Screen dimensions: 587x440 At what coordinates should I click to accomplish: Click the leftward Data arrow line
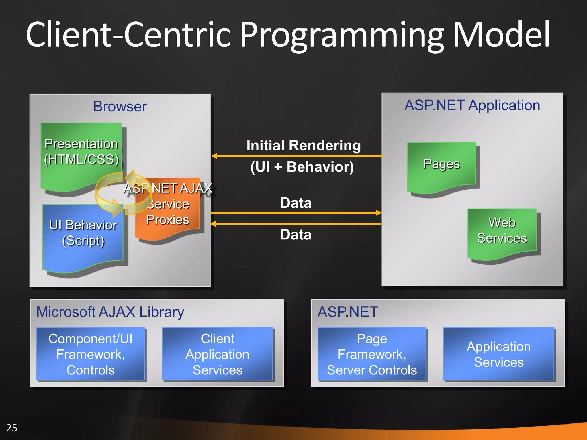[296, 223]
